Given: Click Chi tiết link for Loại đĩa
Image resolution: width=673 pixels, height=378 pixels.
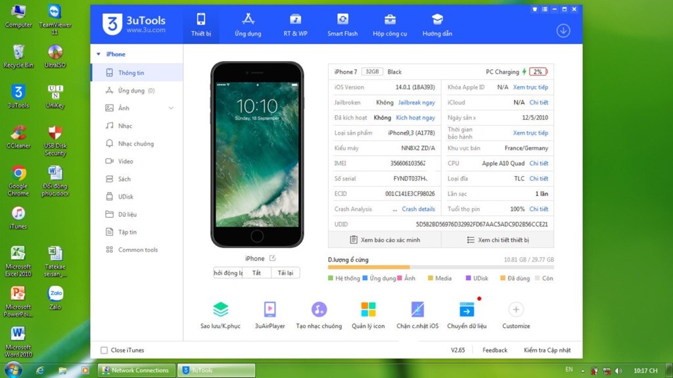Looking at the screenshot, I should (x=539, y=178).
